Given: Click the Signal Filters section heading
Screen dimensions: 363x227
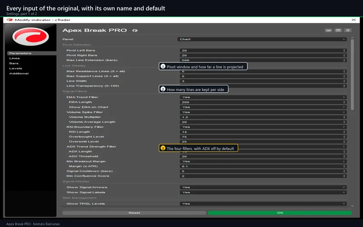Looking at the screenshot, I should (x=75, y=92).
